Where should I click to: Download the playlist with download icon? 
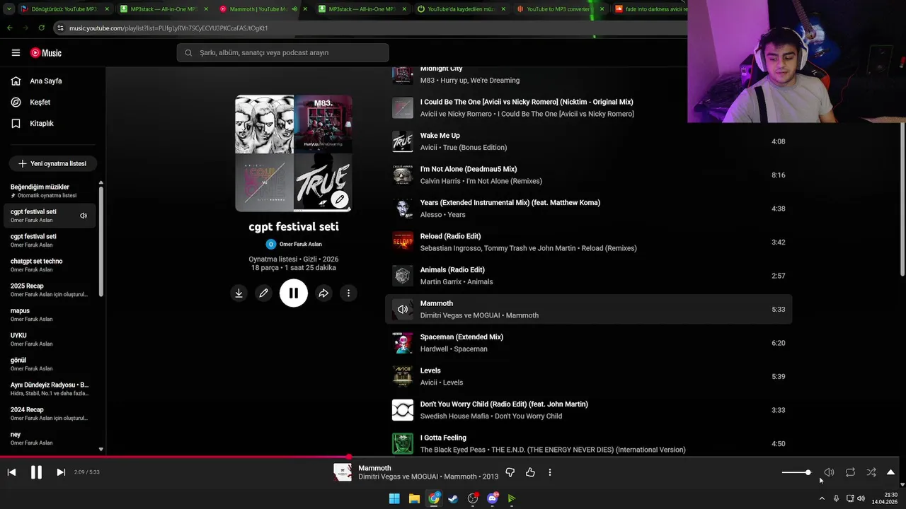pyautogui.click(x=239, y=293)
